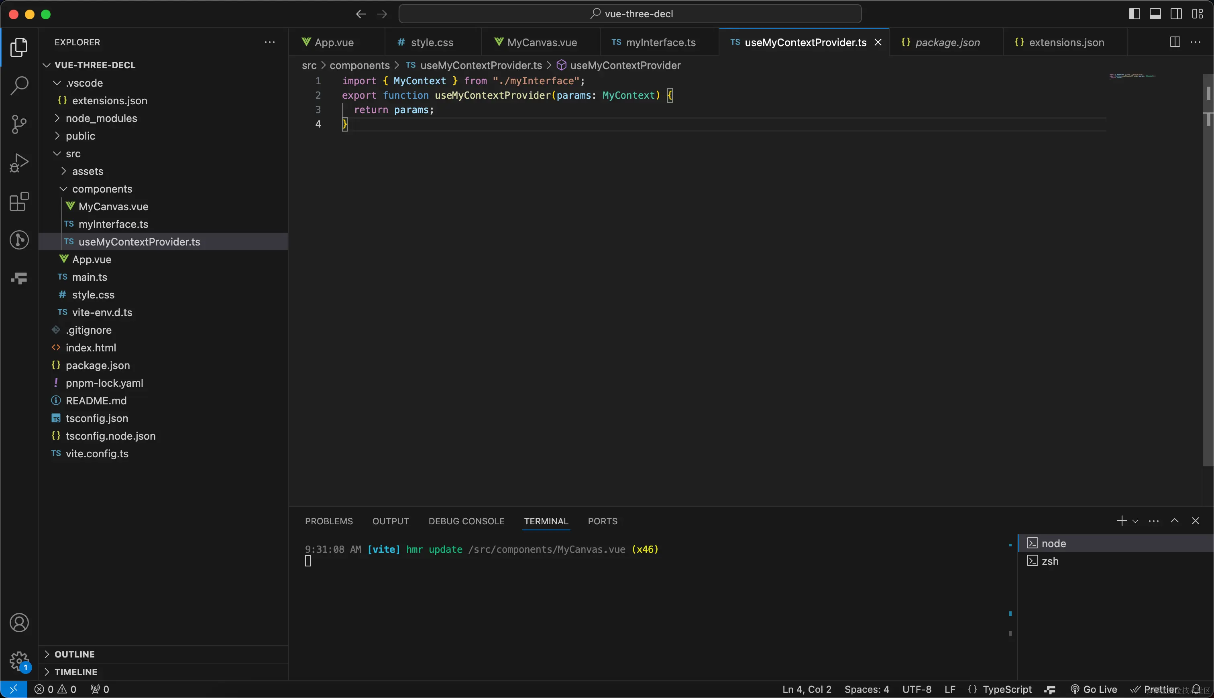Expand the OUTLINE section
1214x698 pixels.
coord(74,654)
